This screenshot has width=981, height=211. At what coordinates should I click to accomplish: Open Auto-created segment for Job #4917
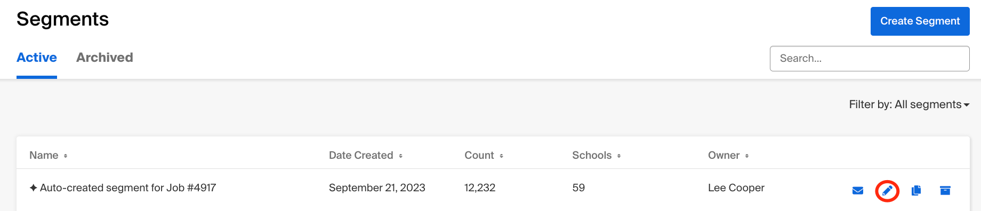point(128,188)
